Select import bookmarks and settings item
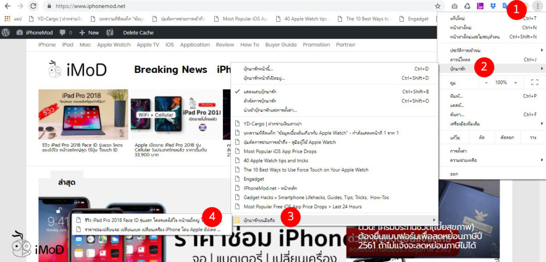 click(x=334, y=110)
